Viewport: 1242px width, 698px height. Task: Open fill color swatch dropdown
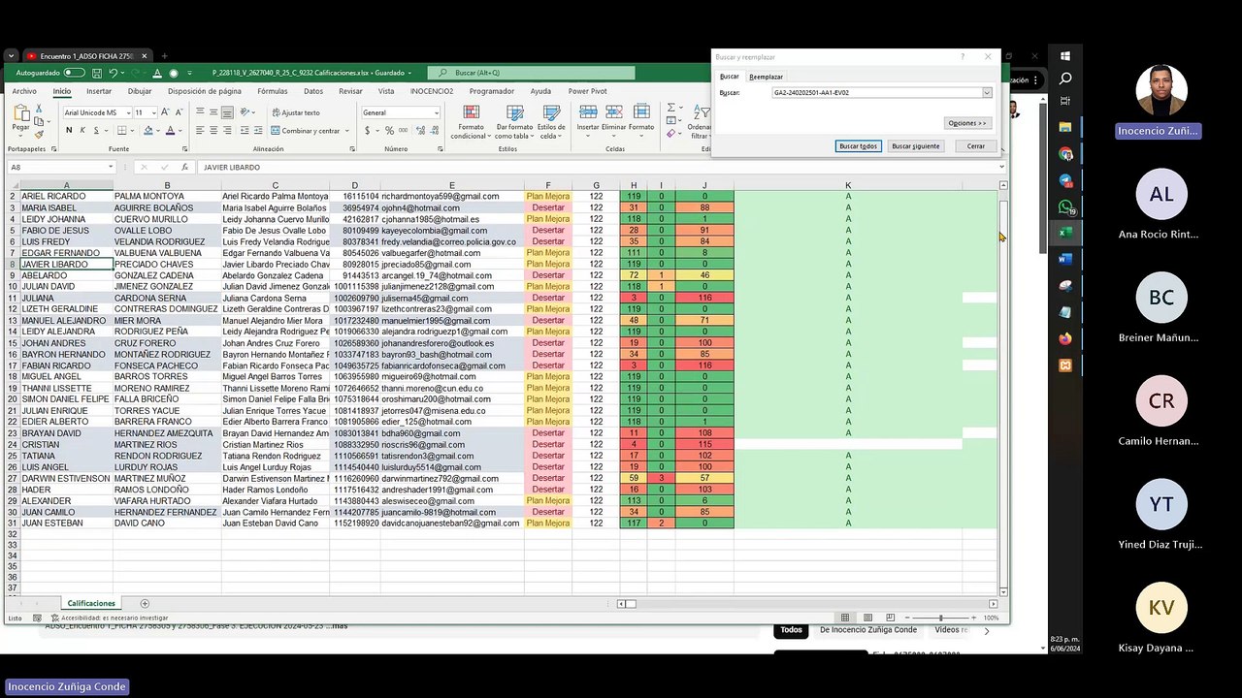point(159,130)
